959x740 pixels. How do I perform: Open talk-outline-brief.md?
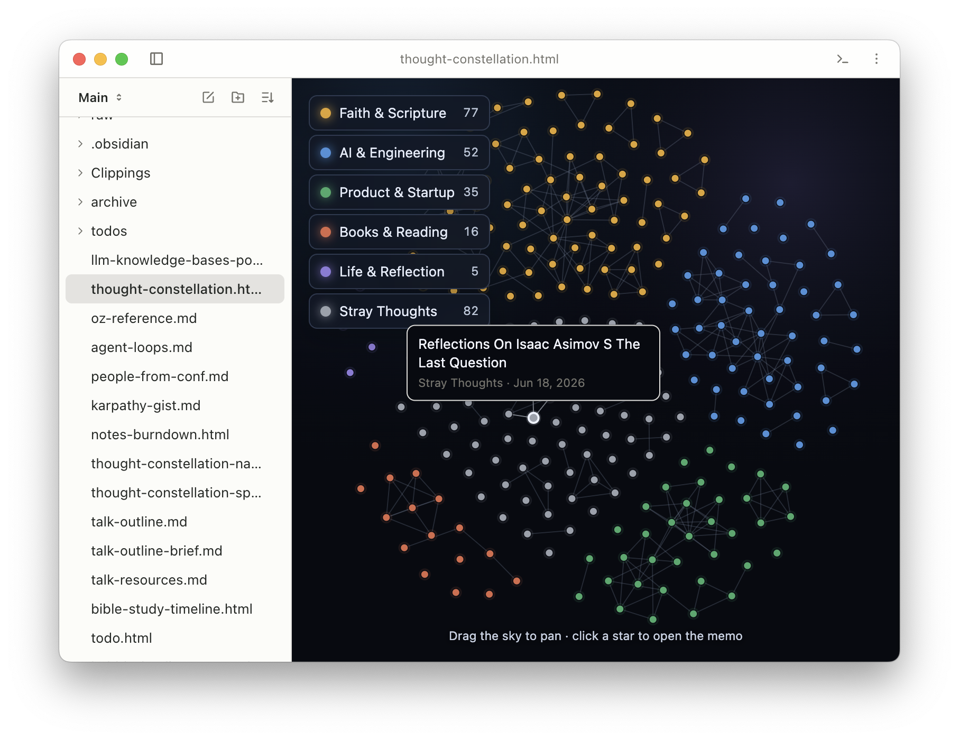click(175, 551)
